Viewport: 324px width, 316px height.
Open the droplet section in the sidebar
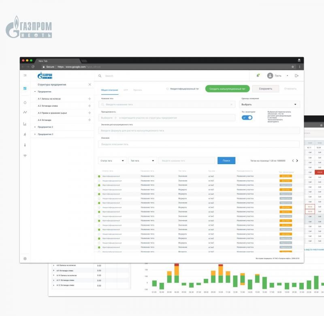(x=25, y=102)
